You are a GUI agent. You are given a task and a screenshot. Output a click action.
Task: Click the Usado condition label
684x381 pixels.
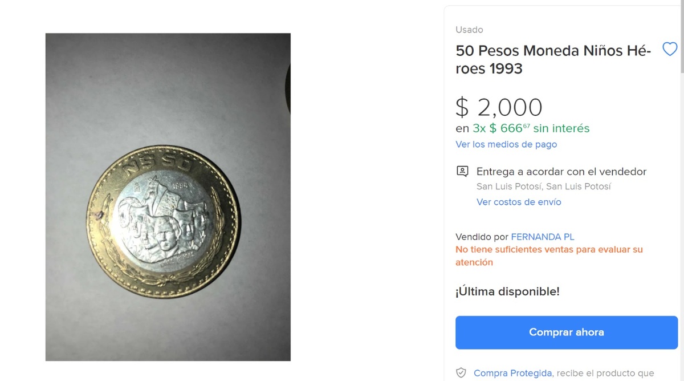click(x=469, y=30)
